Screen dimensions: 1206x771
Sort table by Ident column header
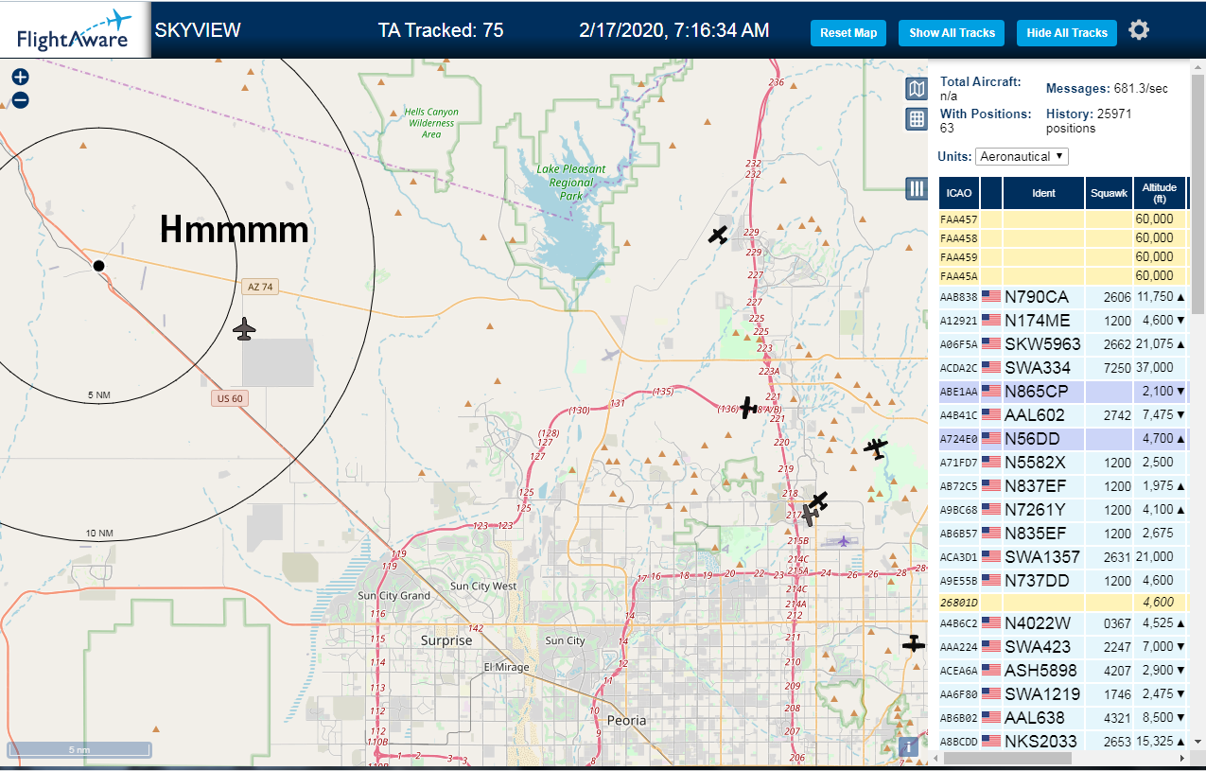coord(1043,193)
